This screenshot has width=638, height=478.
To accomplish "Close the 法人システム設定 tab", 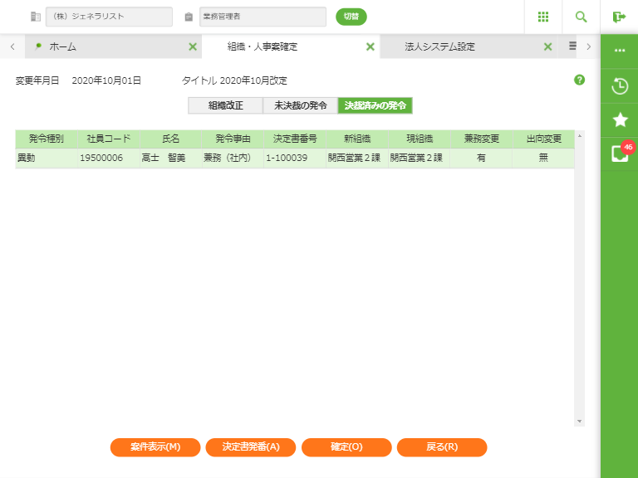I will [x=547, y=47].
